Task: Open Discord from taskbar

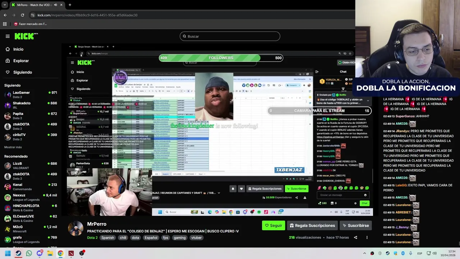Action: pos(40,253)
